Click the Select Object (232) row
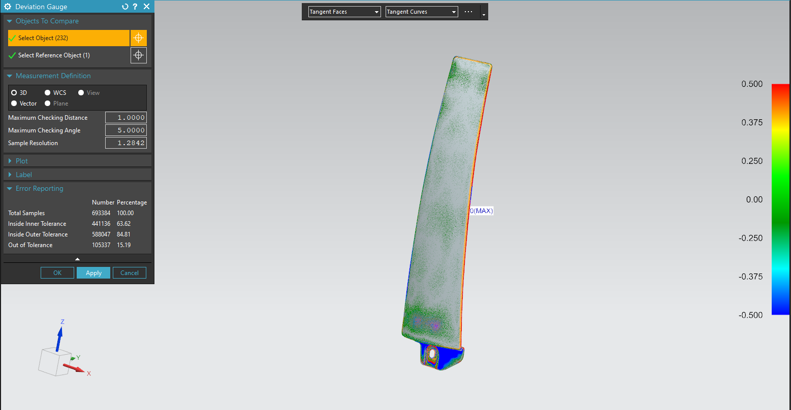This screenshot has width=791, height=410. 69,38
